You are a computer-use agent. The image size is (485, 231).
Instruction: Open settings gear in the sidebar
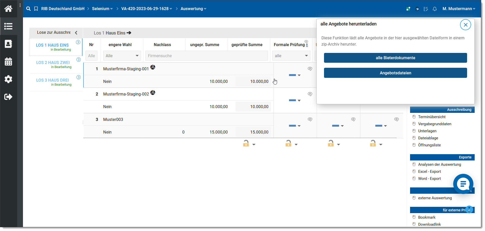click(x=8, y=79)
